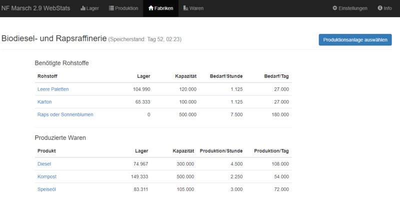Open the Leere Paletten link

[53, 89]
